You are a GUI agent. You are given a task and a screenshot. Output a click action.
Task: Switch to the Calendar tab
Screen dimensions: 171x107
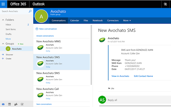(75, 21)
